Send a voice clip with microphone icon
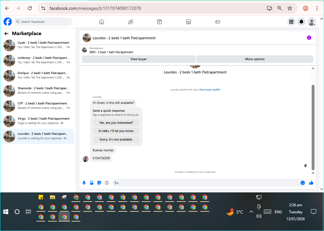 [x=84, y=183]
